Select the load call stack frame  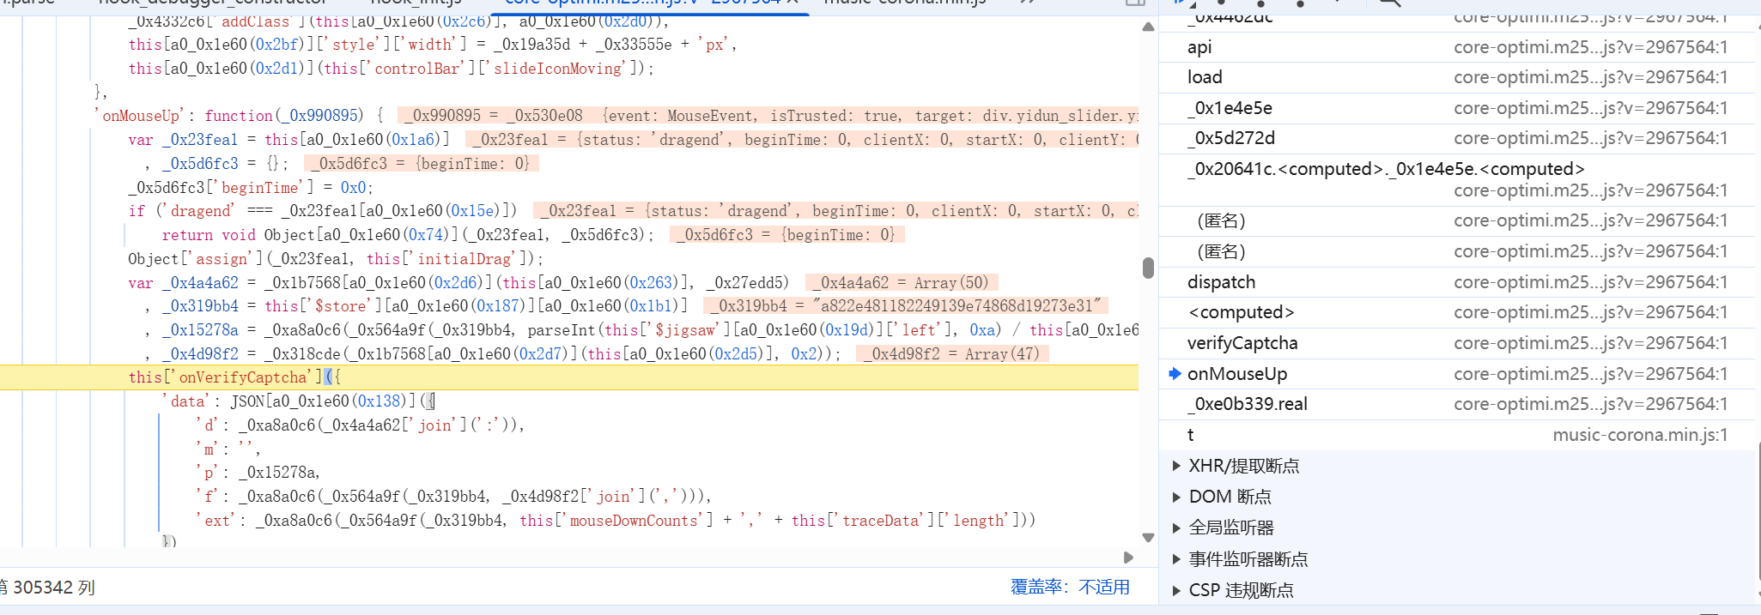(x=1457, y=77)
